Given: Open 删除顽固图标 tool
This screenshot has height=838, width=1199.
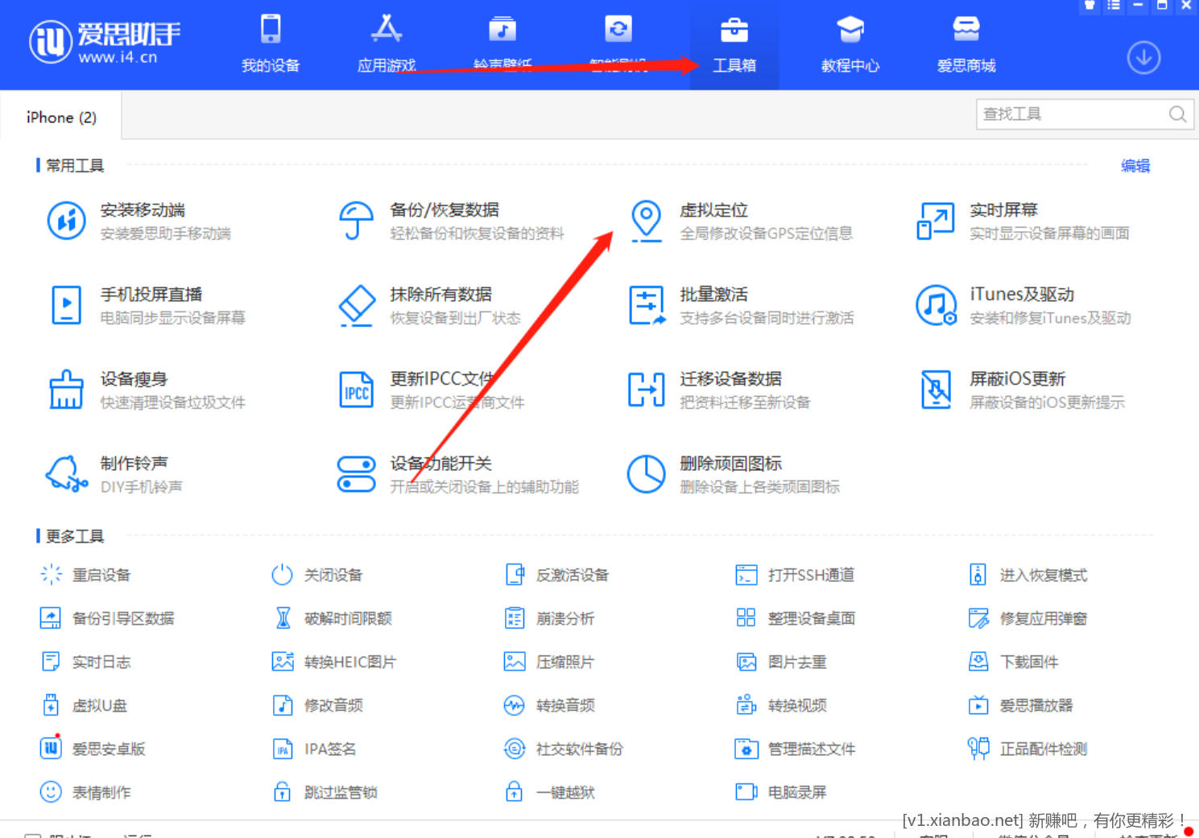Looking at the screenshot, I should [734, 475].
